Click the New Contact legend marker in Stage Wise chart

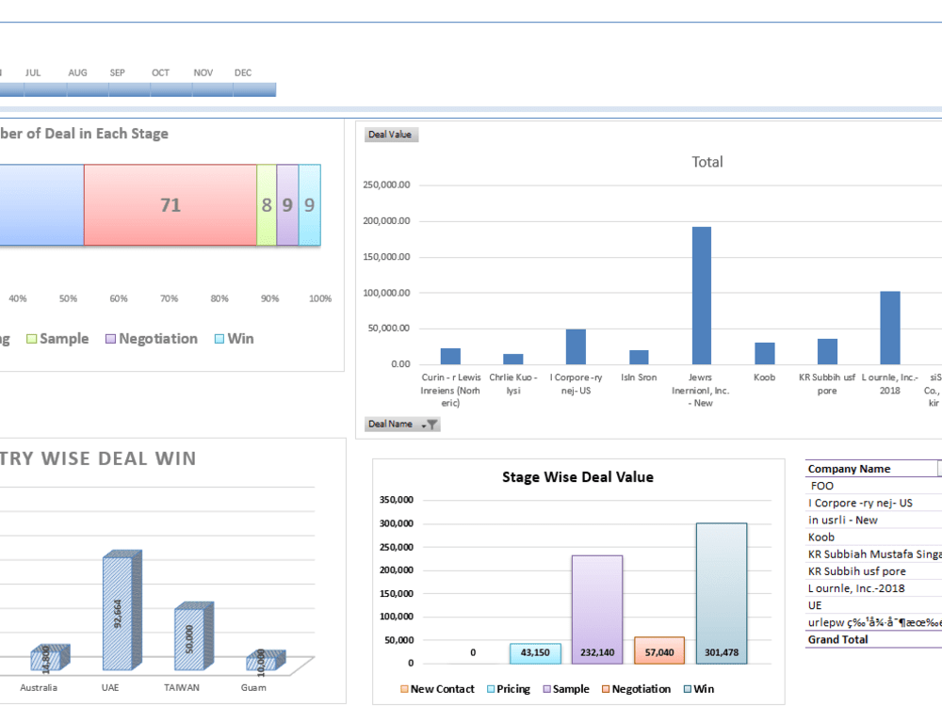402,689
